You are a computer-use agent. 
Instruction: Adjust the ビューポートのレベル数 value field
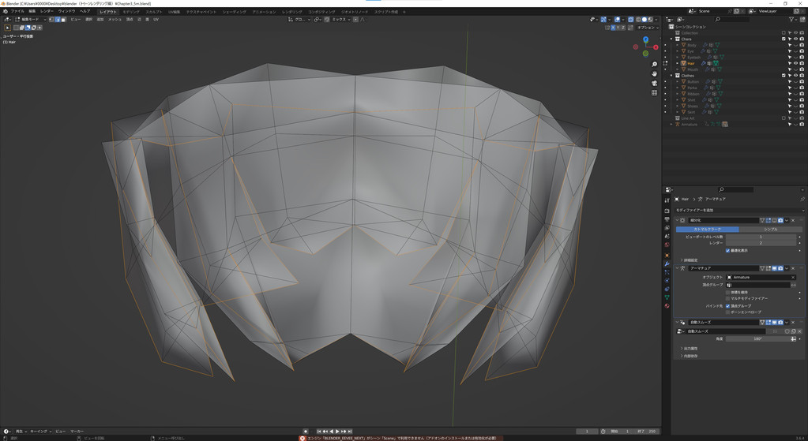pos(761,237)
